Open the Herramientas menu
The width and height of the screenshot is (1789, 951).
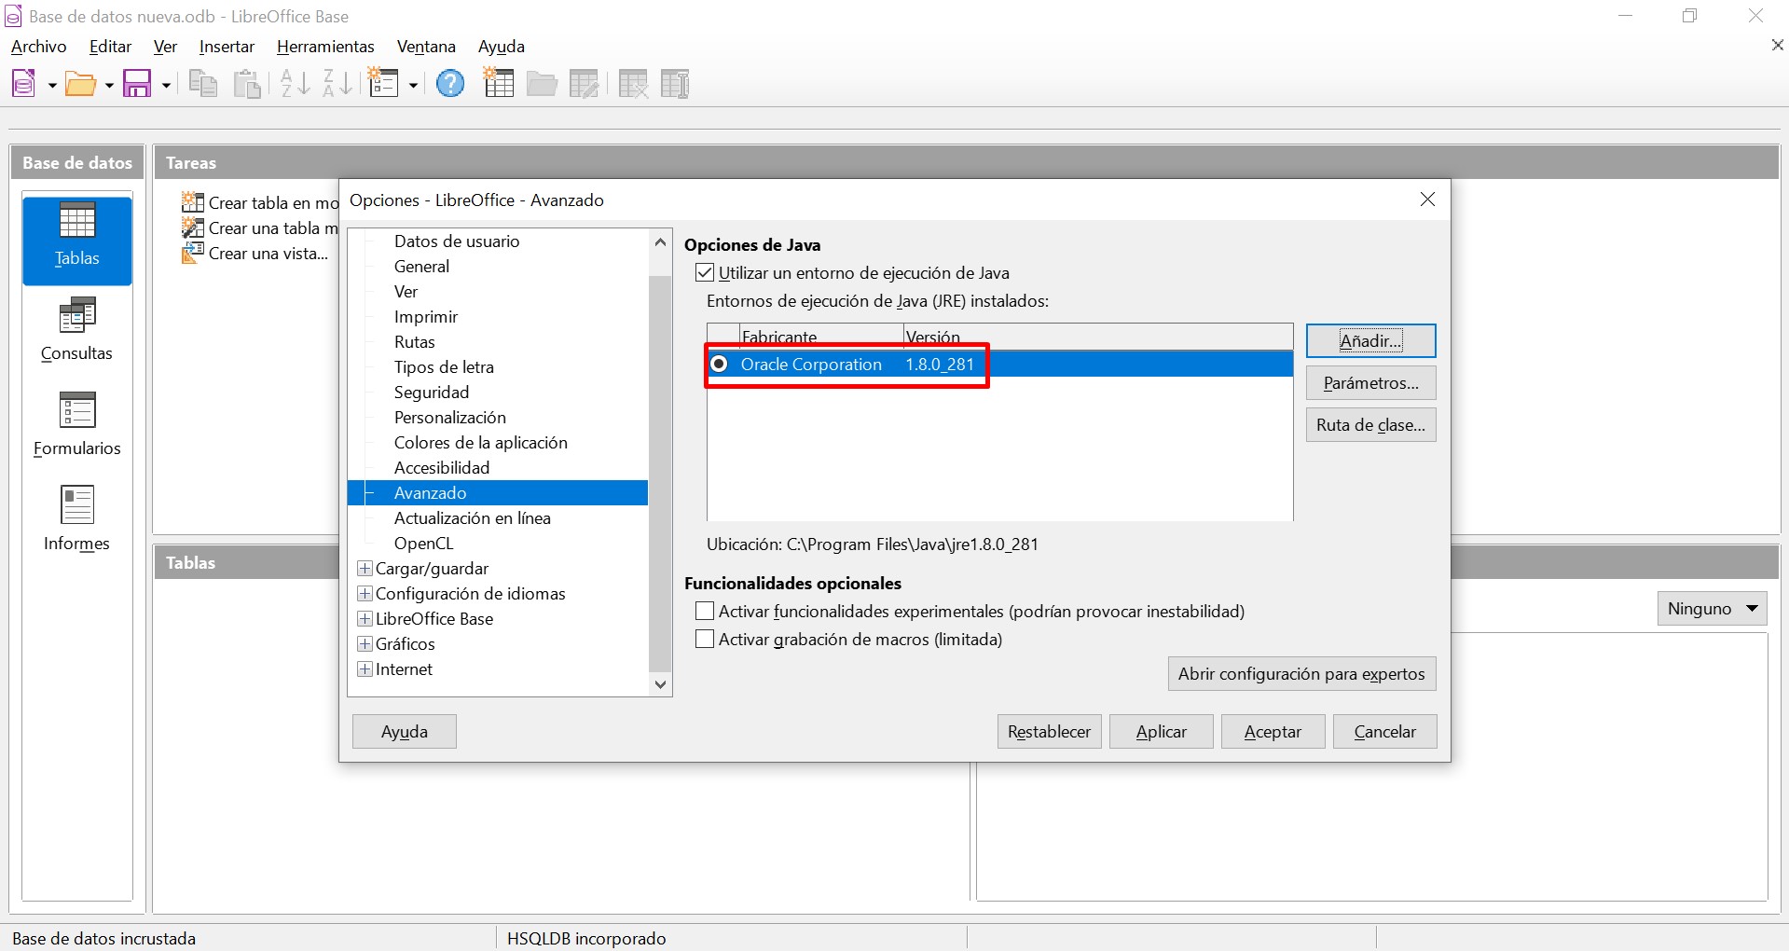pos(325,46)
